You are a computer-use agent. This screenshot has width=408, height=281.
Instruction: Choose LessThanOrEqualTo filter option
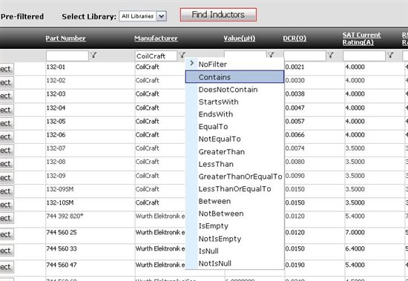coord(234,189)
